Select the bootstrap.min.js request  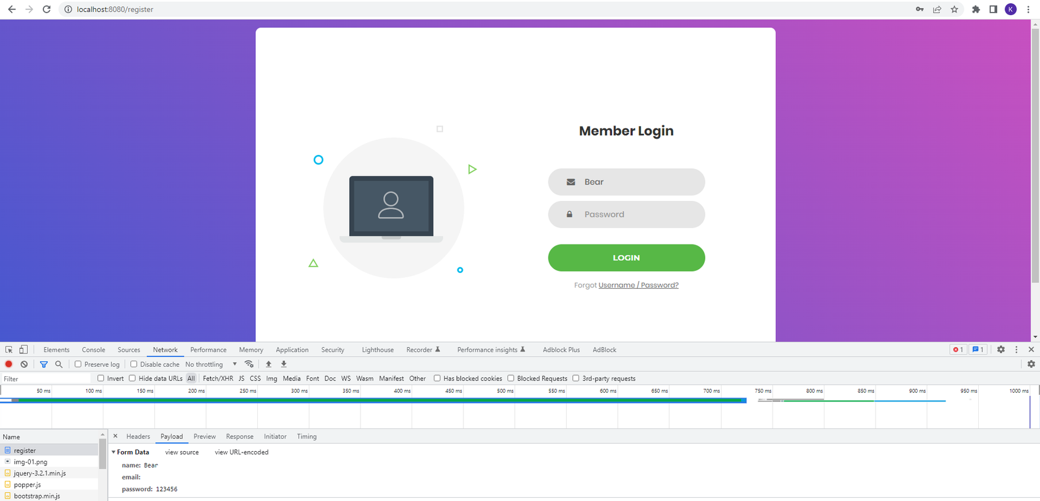(49, 496)
